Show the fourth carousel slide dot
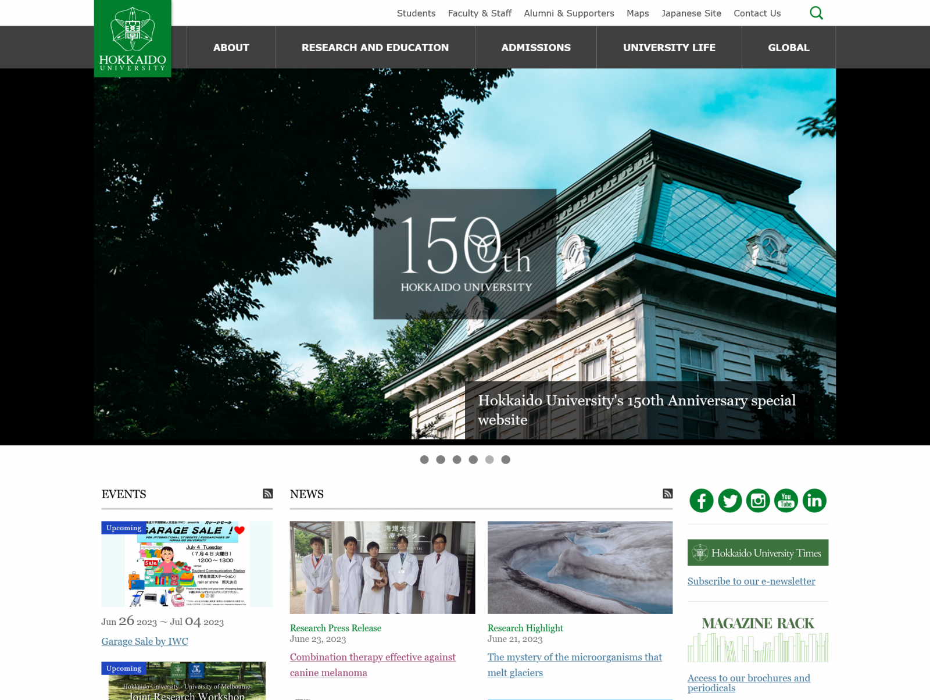 473,459
